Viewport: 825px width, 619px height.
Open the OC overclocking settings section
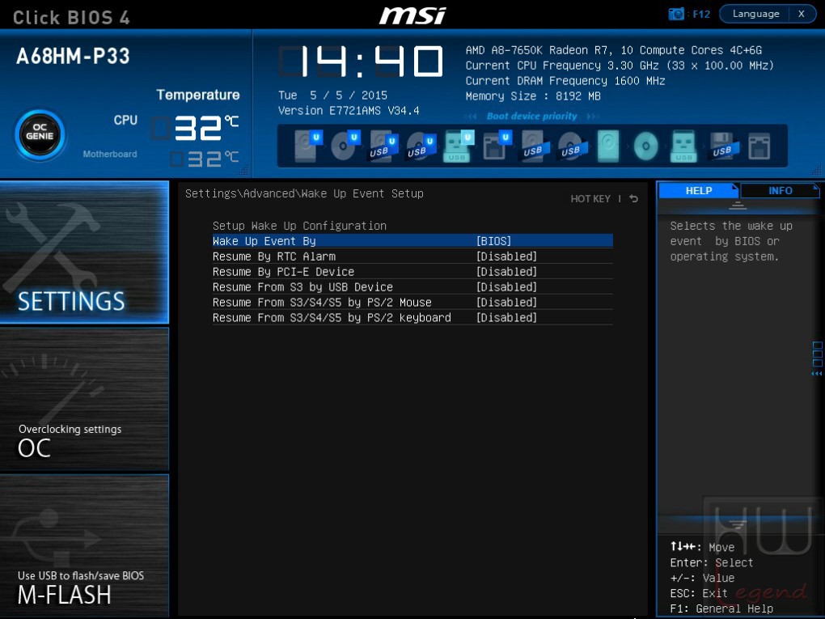coord(84,399)
